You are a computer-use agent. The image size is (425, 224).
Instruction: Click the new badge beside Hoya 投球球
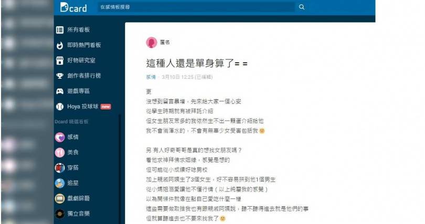(105, 106)
